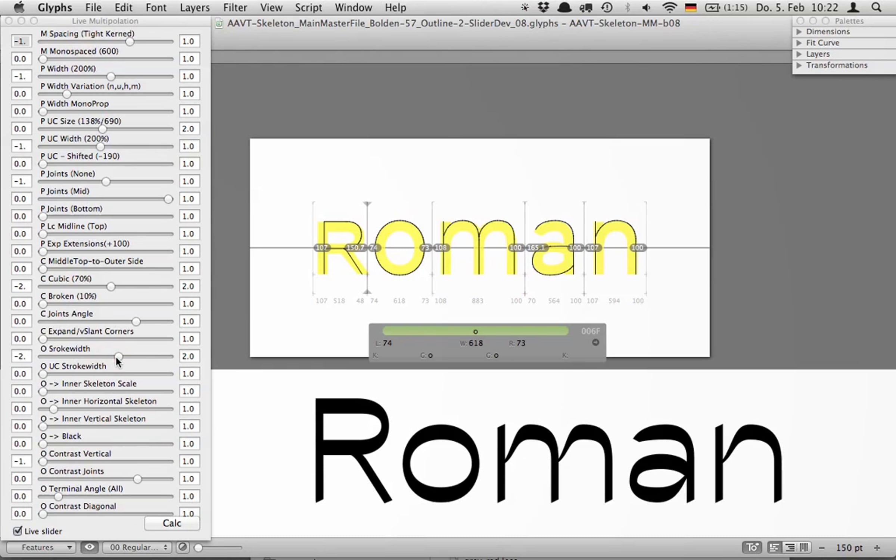Click the C Joints Angle slider handle
The height and width of the screenshot is (560, 896).
[136, 321]
